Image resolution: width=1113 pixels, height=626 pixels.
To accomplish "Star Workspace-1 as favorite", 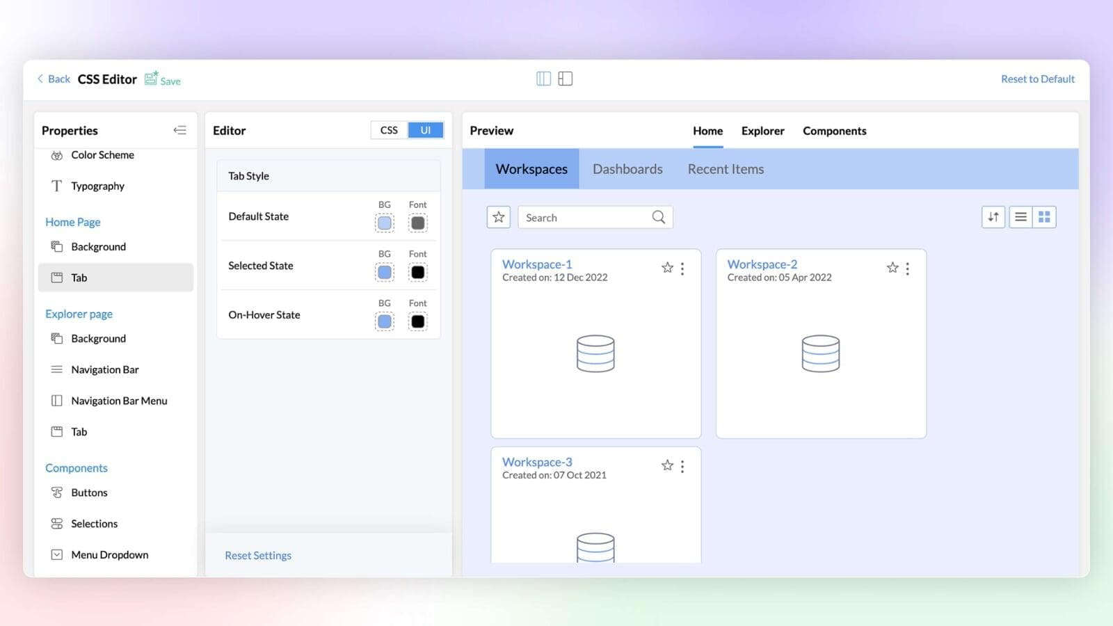I will pyautogui.click(x=667, y=268).
